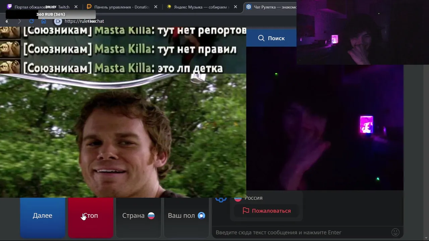Click the 360 RUB donation goal bar
Viewport: 429px width, 241px height.
tap(51, 14)
